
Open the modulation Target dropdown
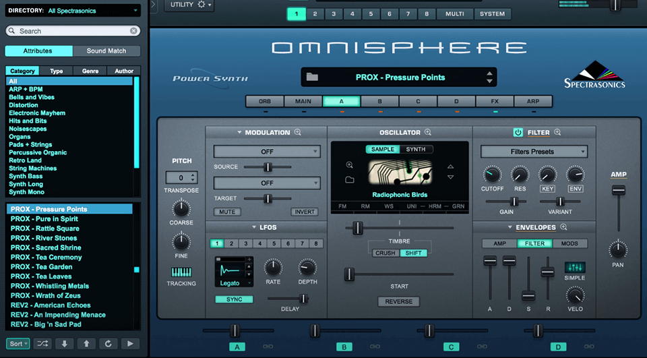[267, 183]
